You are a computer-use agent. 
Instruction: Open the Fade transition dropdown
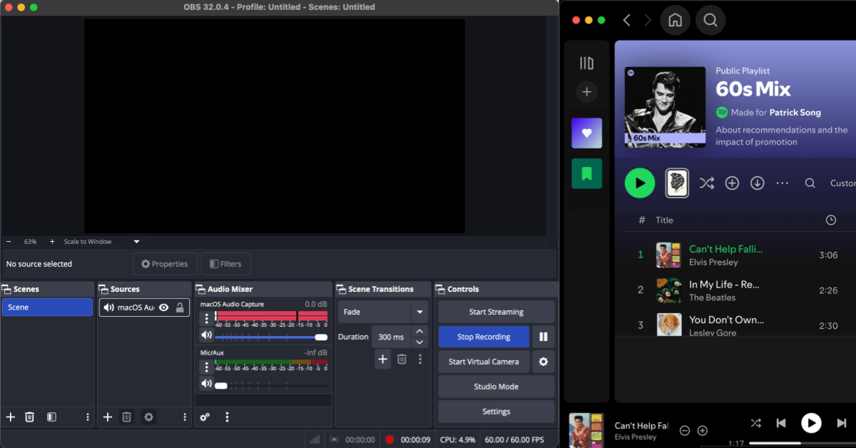[x=383, y=312]
